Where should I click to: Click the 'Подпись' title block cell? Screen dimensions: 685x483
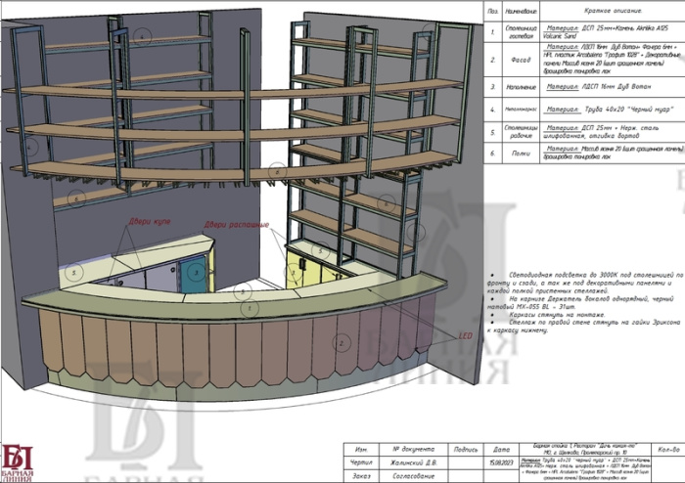(x=466, y=450)
